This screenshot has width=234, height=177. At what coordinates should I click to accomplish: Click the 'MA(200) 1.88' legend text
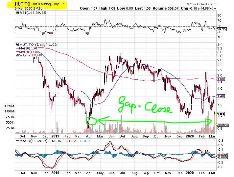point(29,52)
